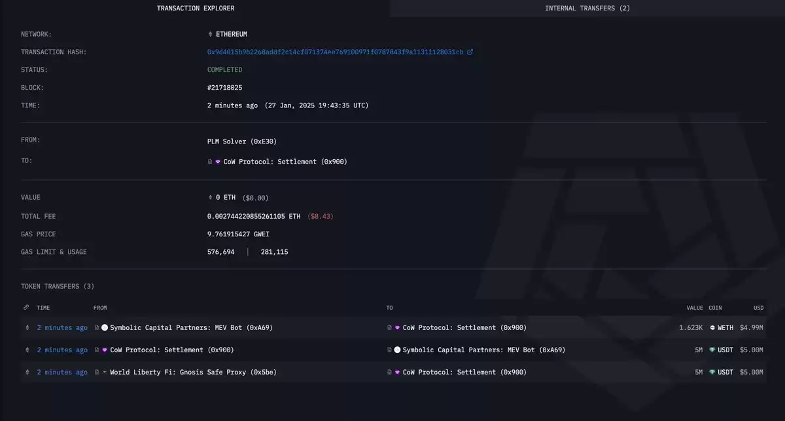Screen dimensions: 785x421
Task: Click the WETH coin icon
Action: (x=712, y=328)
